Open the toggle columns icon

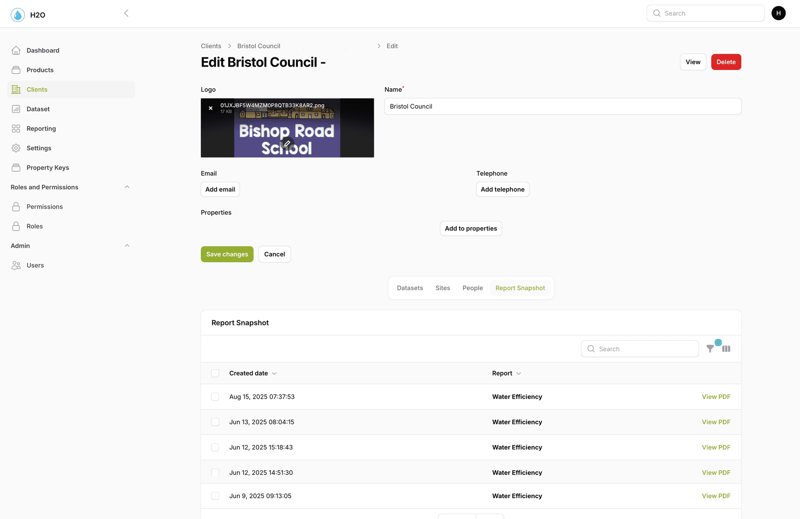[x=726, y=349]
